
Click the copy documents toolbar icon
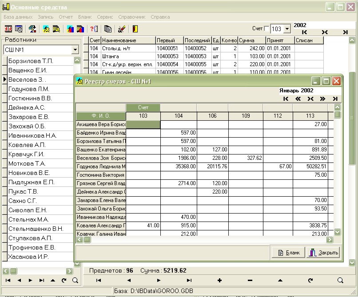coord(108,29)
